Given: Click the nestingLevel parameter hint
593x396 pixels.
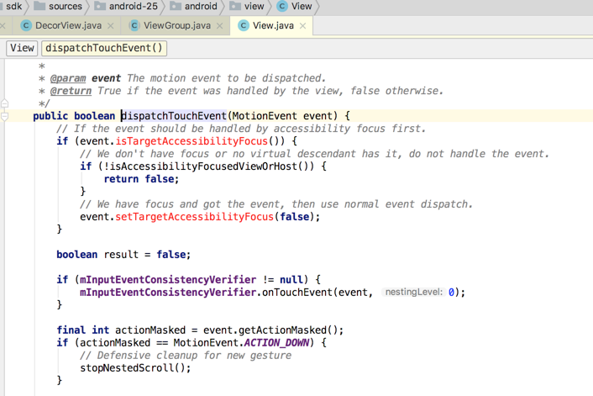Looking at the screenshot, I should pos(414,293).
